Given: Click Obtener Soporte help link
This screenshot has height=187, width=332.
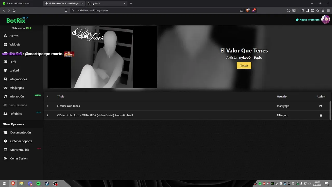Looking at the screenshot, I should [x=18, y=141].
